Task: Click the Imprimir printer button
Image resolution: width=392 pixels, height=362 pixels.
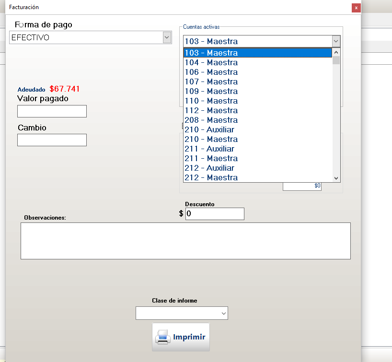Action: (181, 337)
